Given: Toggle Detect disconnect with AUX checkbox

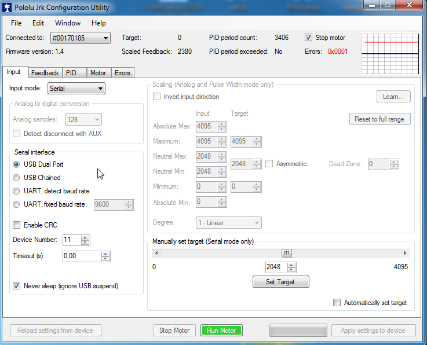Looking at the screenshot, I should point(17,134).
